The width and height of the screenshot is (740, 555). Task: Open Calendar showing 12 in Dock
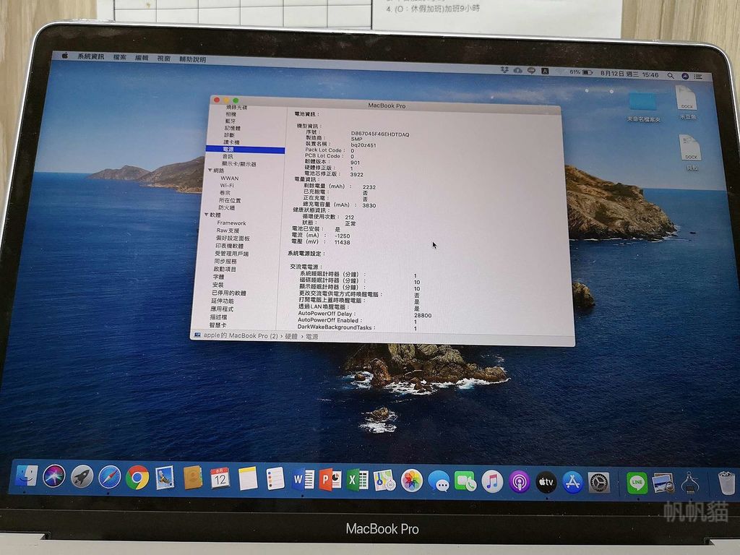[x=220, y=479]
